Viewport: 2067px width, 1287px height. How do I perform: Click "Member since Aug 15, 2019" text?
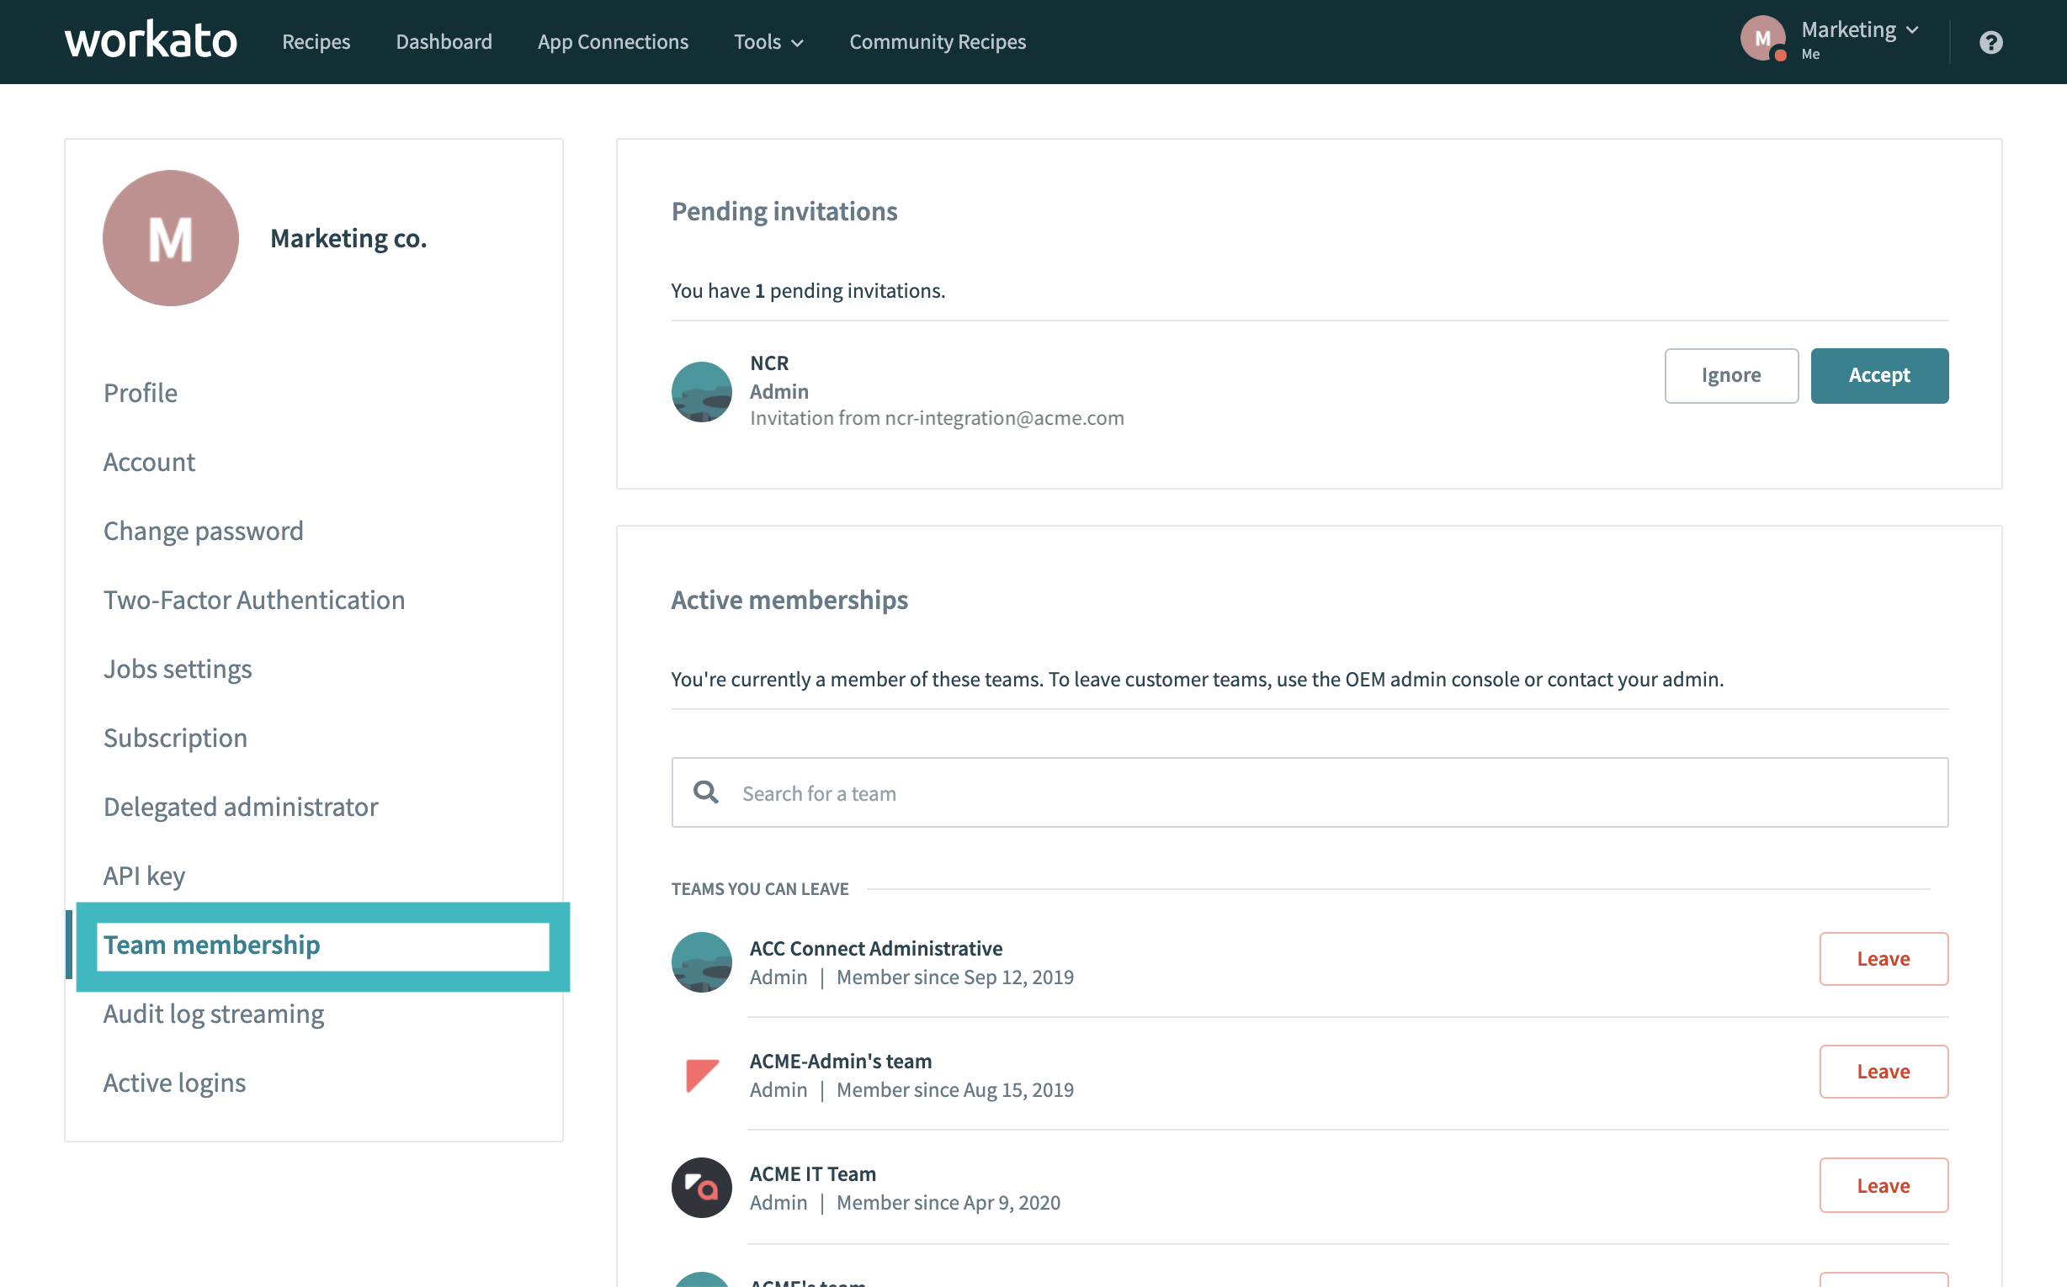(x=954, y=1089)
